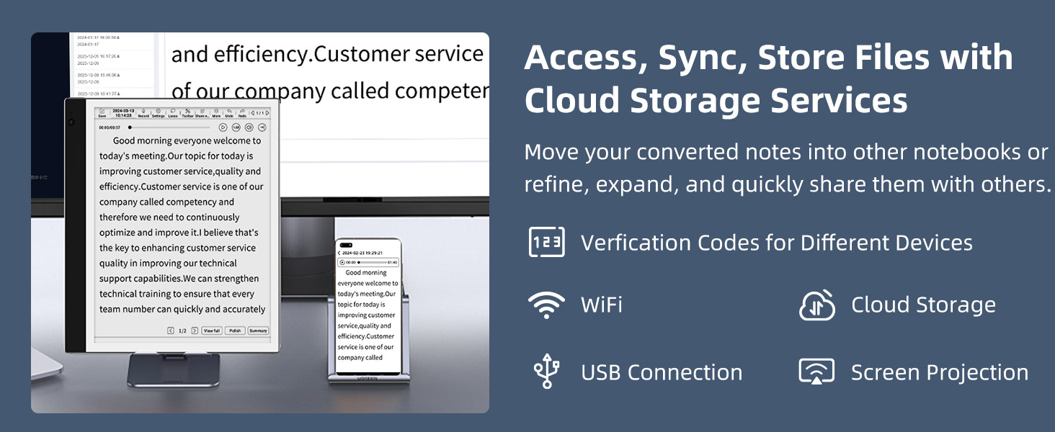Skip to end with the last playback icon

(262, 127)
